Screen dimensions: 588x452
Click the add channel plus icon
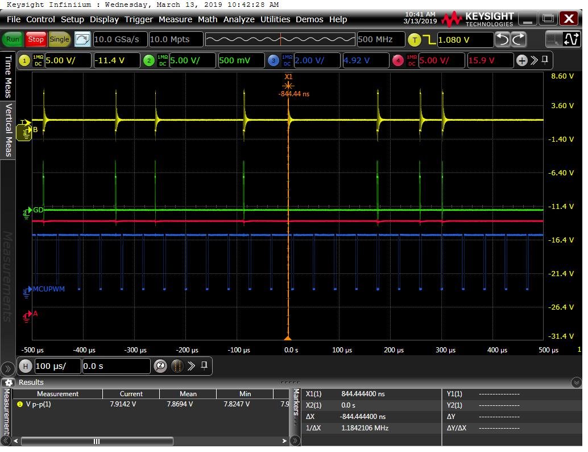[521, 60]
